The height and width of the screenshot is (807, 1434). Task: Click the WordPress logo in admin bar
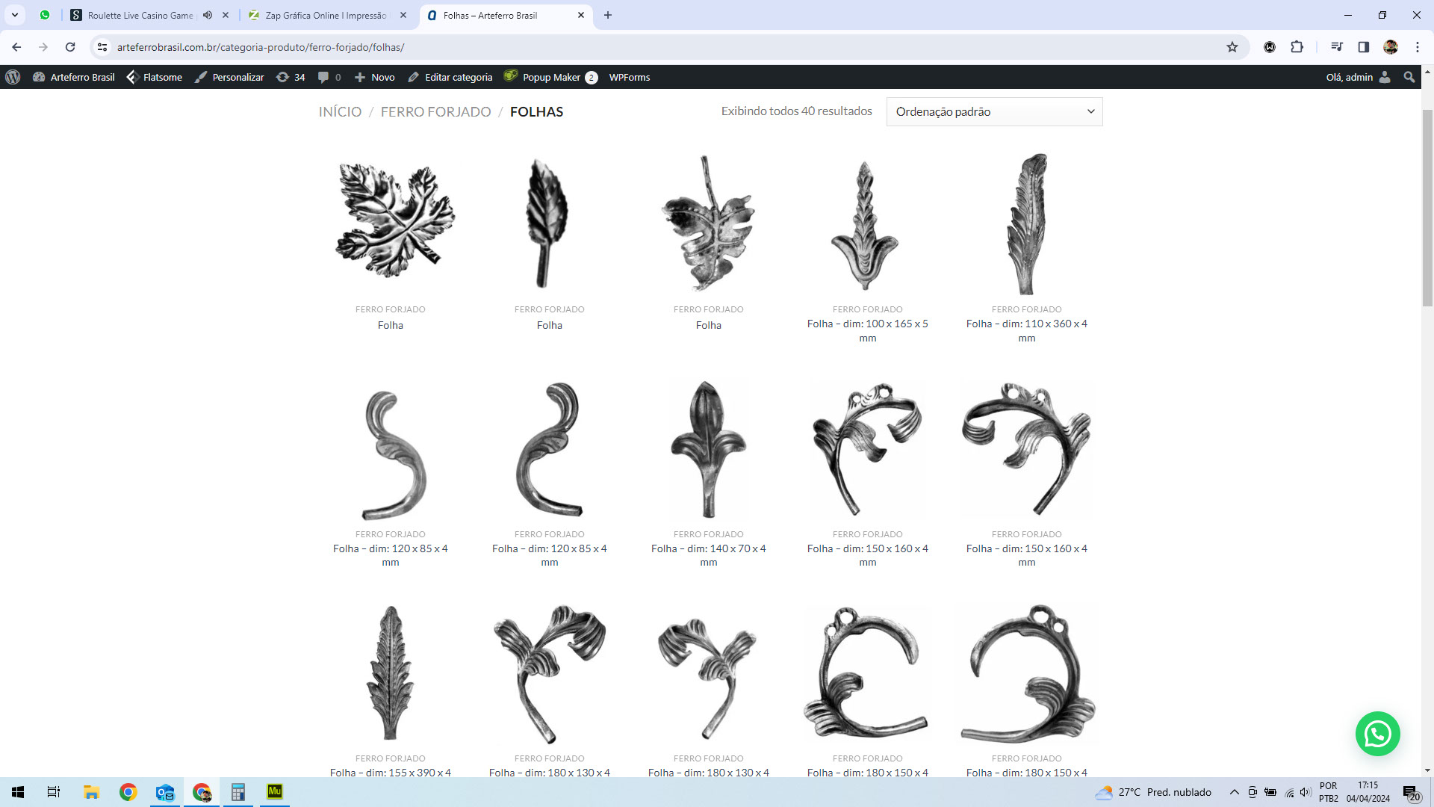13,77
